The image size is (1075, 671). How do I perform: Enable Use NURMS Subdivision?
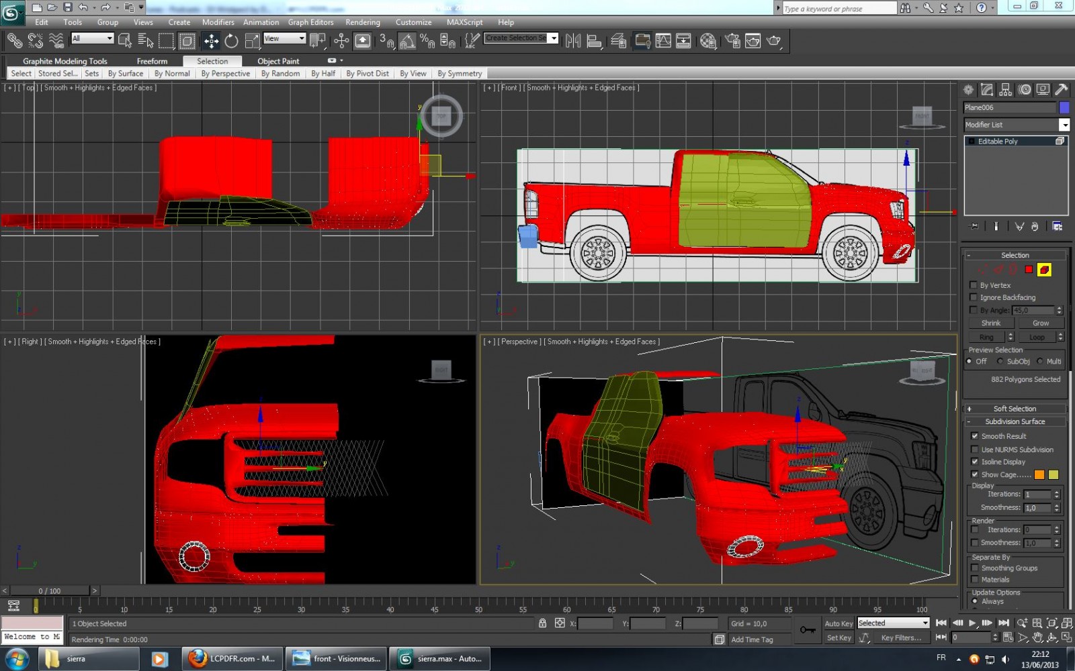975,450
